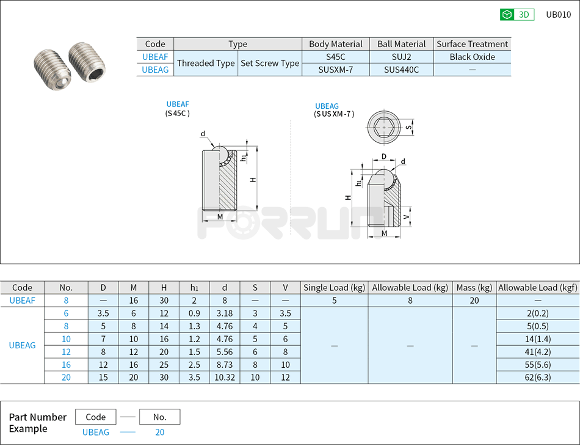Select example code UBEAG under Code box
The width and height of the screenshot is (580, 446).
96,433
